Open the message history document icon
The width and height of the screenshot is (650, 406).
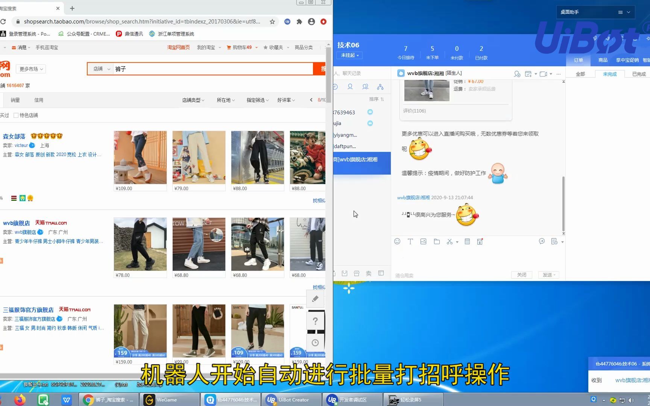click(554, 241)
